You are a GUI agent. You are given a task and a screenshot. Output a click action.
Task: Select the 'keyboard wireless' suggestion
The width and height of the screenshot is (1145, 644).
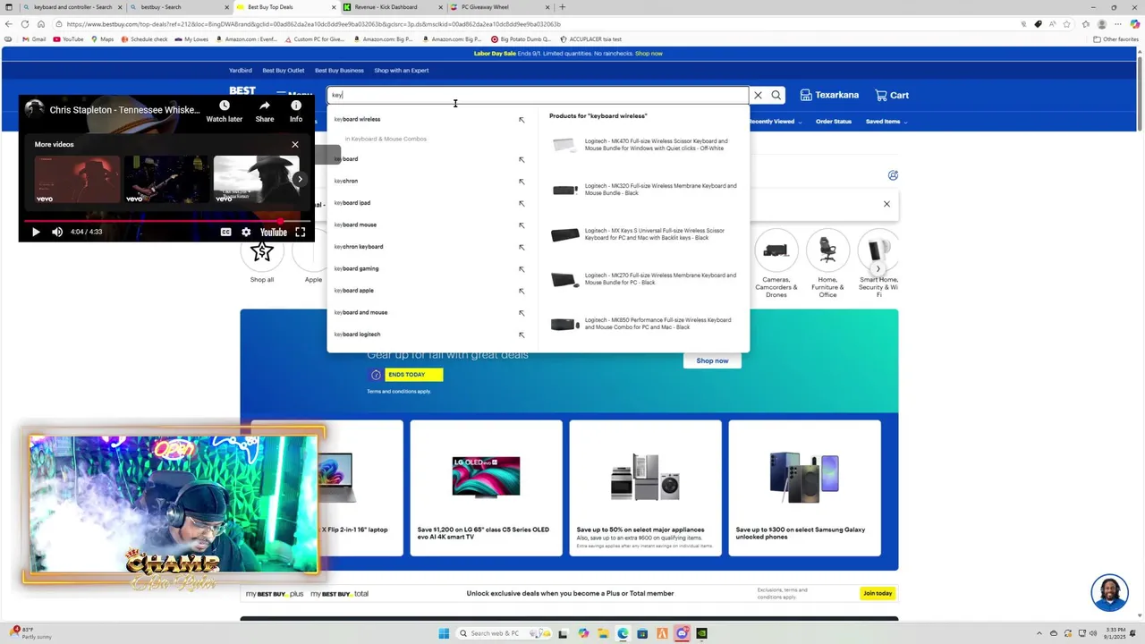click(x=357, y=119)
